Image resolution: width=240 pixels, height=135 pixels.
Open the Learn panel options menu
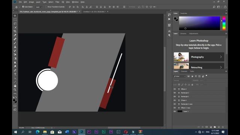click(x=226, y=34)
